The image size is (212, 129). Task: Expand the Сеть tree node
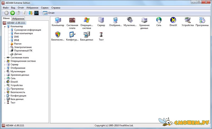click(5, 78)
